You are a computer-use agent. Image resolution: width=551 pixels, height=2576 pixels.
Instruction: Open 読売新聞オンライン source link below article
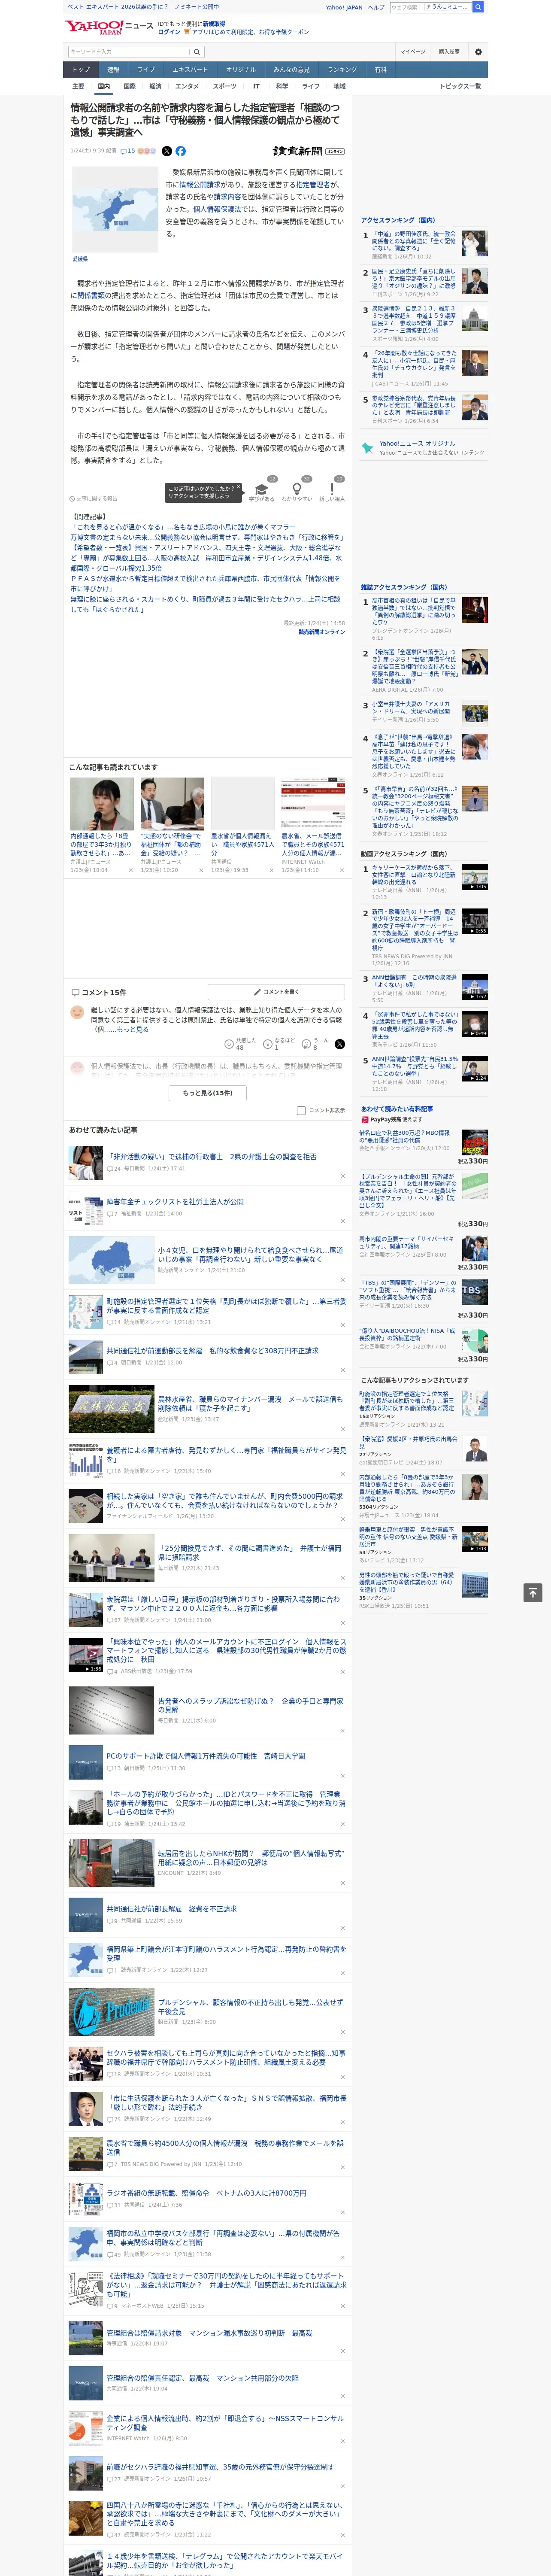tap(321, 632)
